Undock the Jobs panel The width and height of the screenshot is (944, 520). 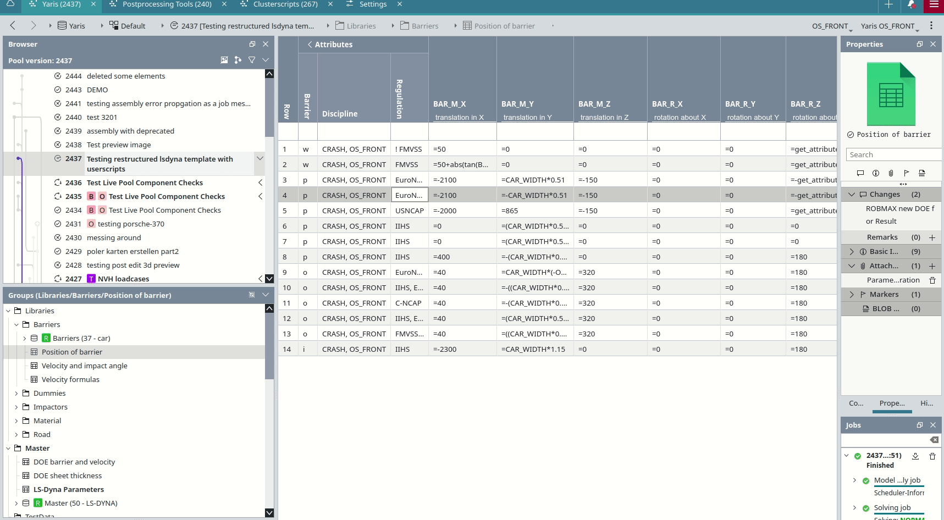click(920, 425)
